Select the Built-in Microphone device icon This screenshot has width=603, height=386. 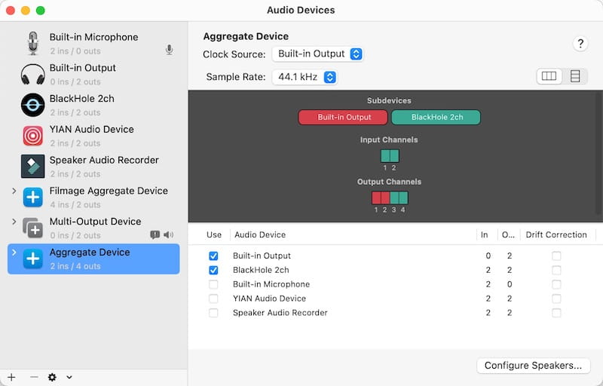32,44
